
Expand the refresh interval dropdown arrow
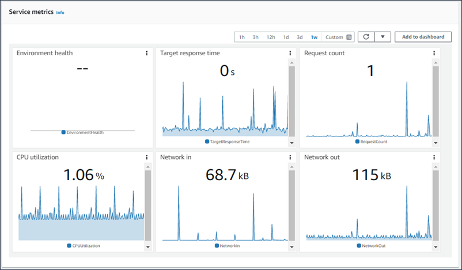[383, 37]
